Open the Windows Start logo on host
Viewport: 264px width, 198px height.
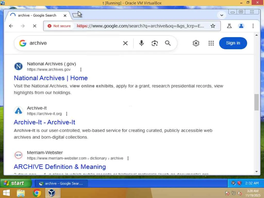[x=6, y=193]
